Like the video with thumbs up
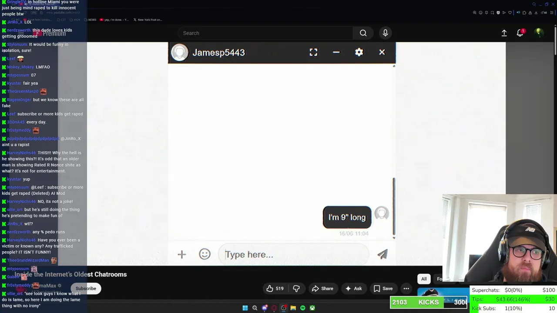This screenshot has width=557, height=313. 275,289
